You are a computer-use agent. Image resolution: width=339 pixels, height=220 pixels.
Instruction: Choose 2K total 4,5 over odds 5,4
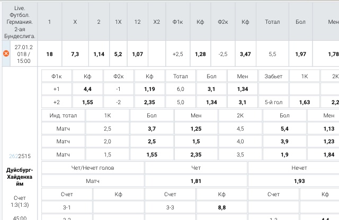pos(284,129)
